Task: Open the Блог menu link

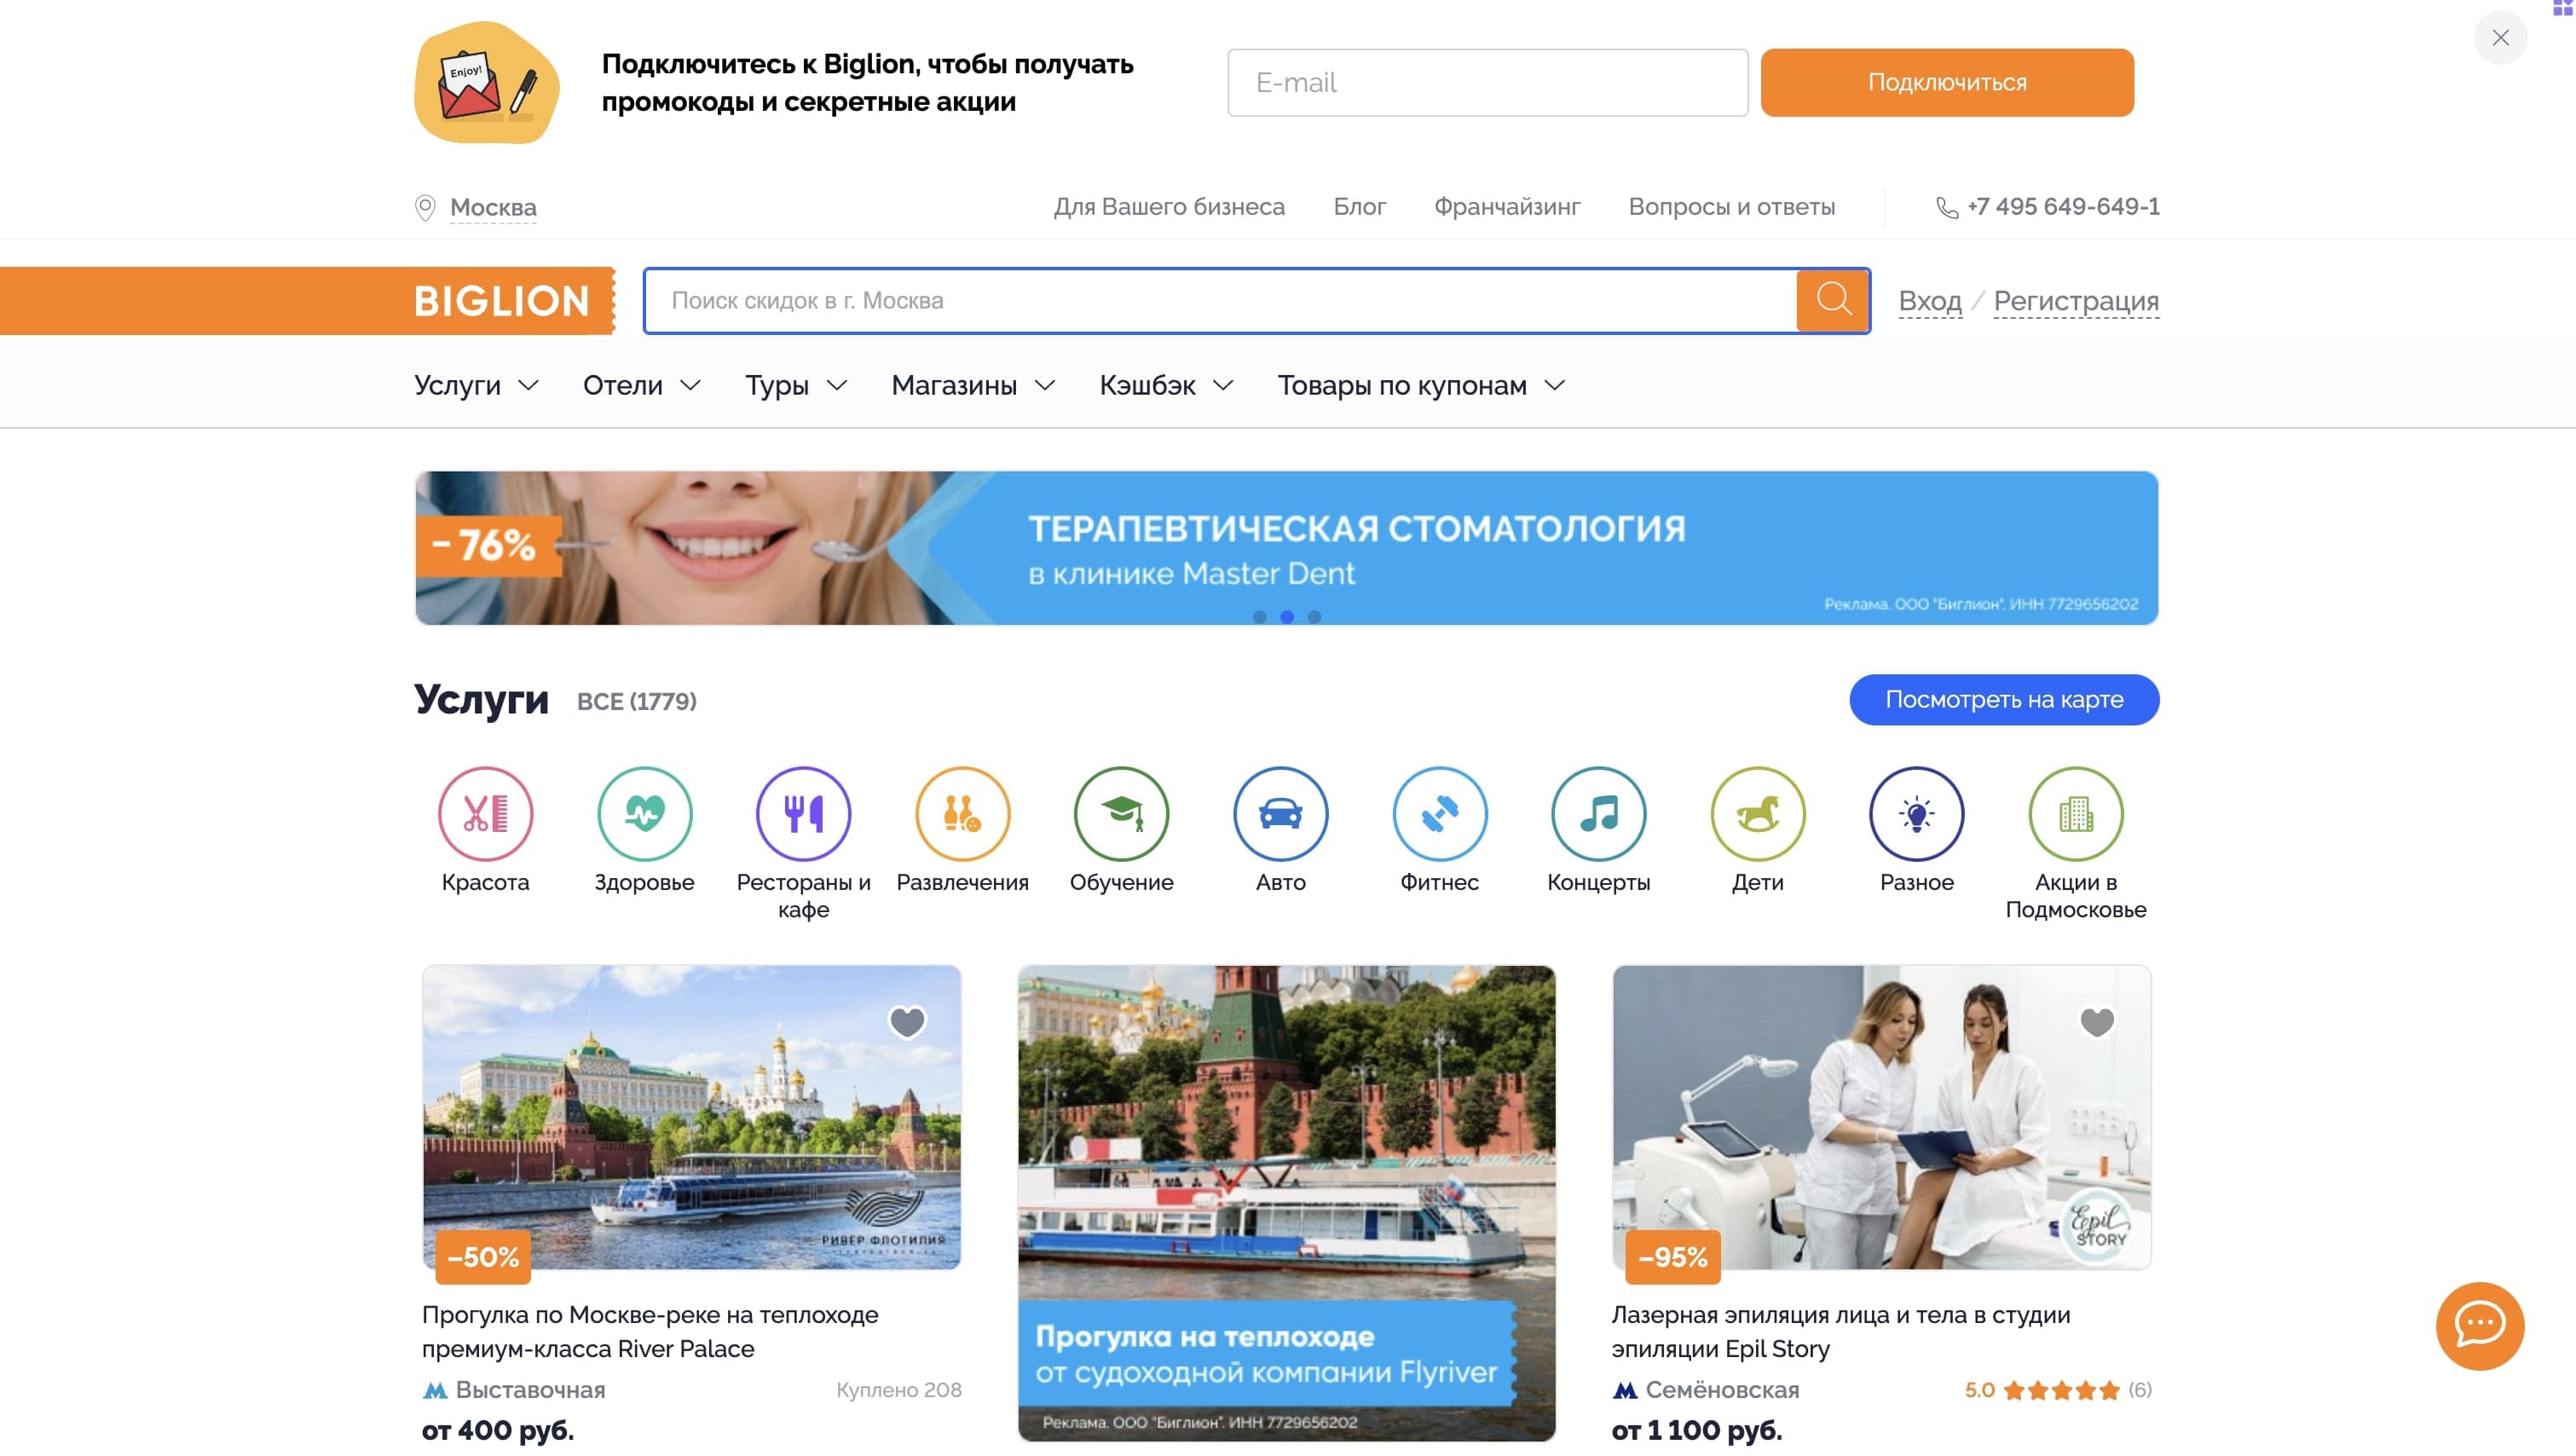Action: [x=1359, y=206]
